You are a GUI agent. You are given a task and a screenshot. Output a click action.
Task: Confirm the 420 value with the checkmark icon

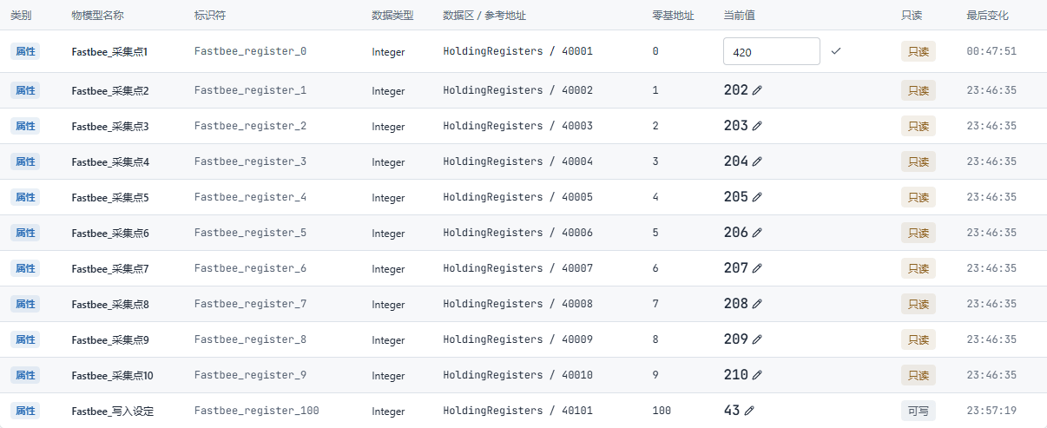[835, 51]
